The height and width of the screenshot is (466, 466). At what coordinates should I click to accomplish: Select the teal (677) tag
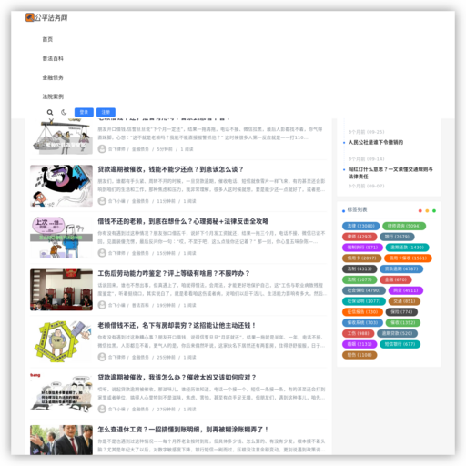(400, 344)
